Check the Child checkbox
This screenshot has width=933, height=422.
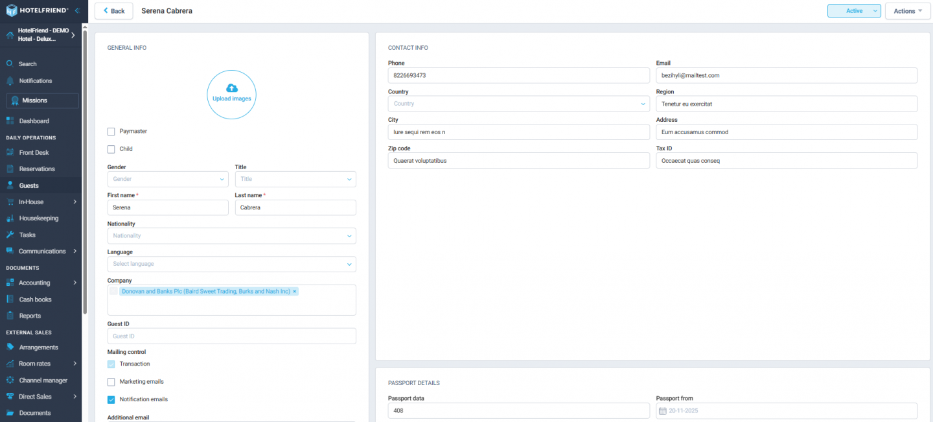point(111,148)
